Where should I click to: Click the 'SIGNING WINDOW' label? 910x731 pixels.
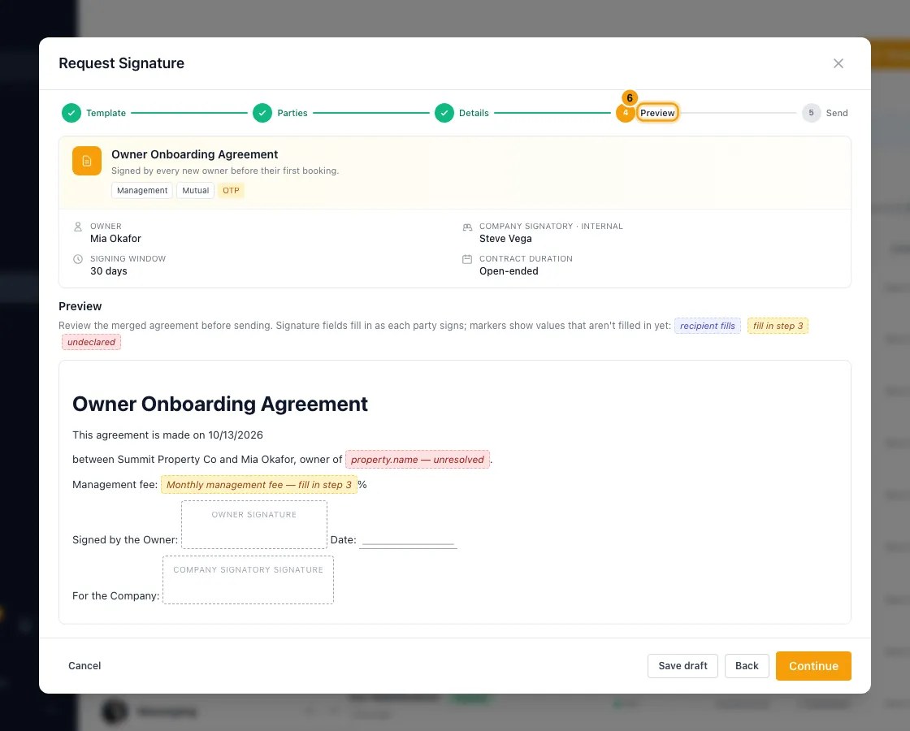point(128,259)
